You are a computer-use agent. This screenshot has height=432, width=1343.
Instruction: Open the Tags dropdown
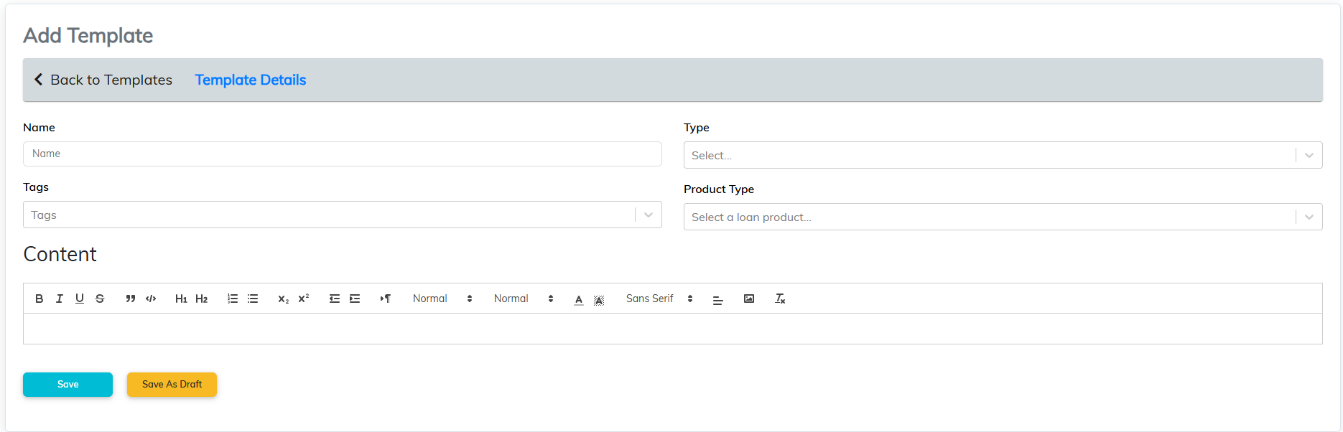pyautogui.click(x=342, y=215)
